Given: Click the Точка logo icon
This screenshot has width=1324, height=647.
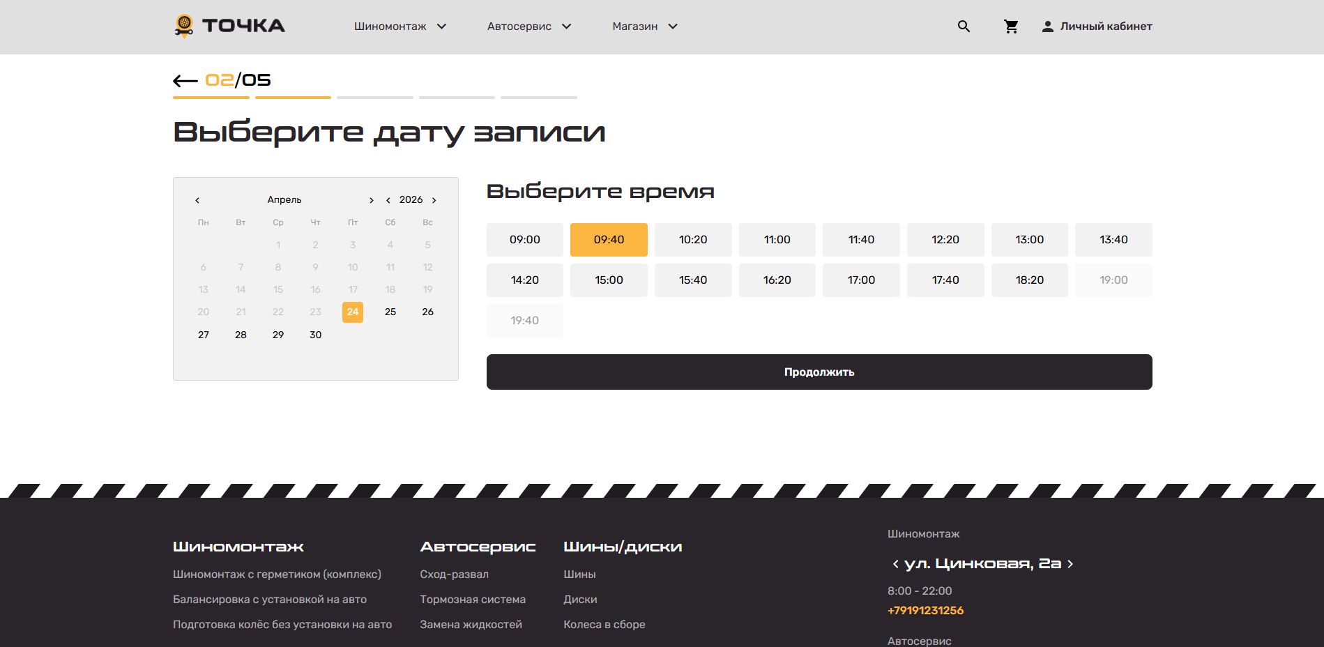Looking at the screenshot, I should point(184,26).
